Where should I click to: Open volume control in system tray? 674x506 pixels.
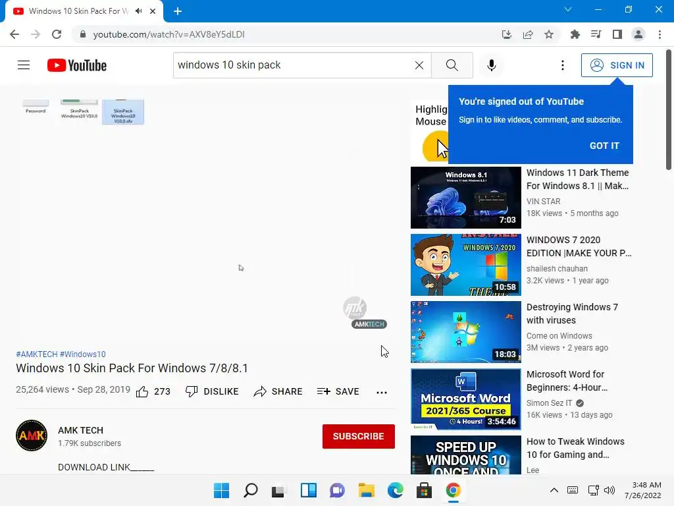tap(609, 490)
